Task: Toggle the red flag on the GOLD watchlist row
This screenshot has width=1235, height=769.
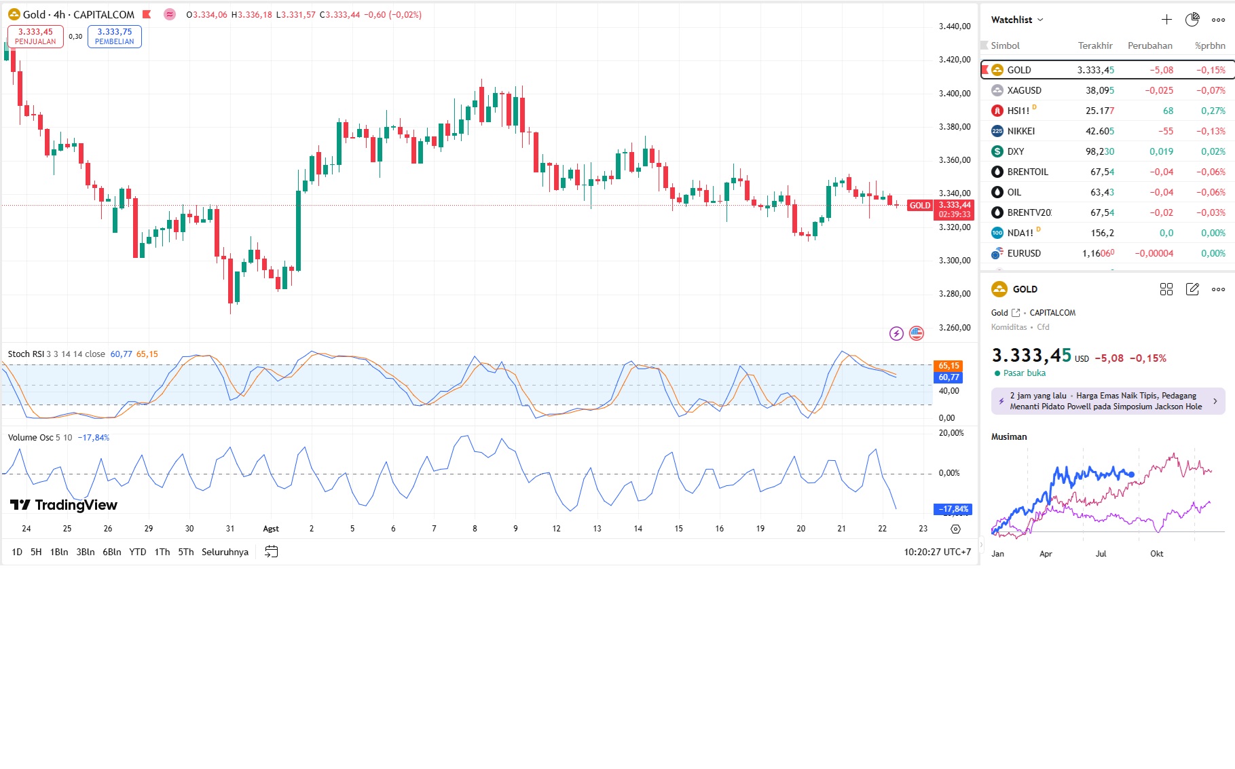Action: tap(985, 70)
